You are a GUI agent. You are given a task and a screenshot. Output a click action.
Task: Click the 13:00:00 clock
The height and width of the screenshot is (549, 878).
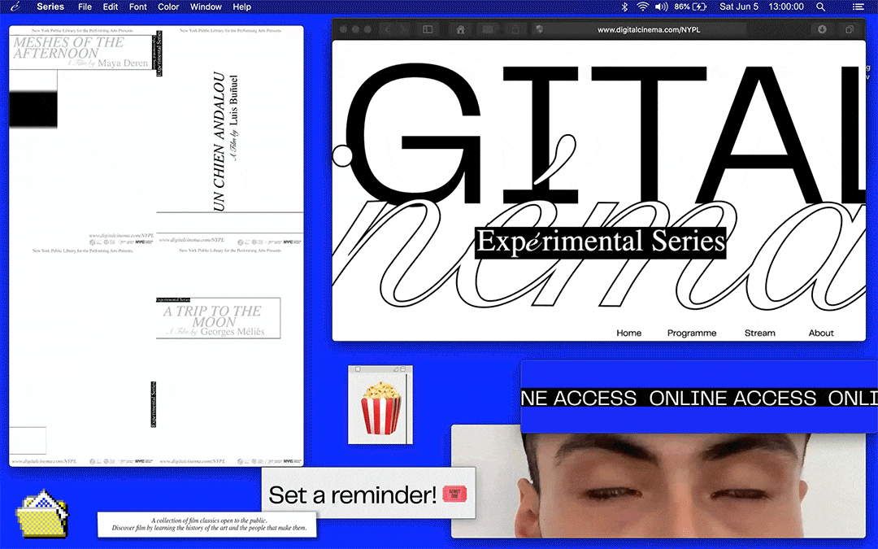point(786,7)
